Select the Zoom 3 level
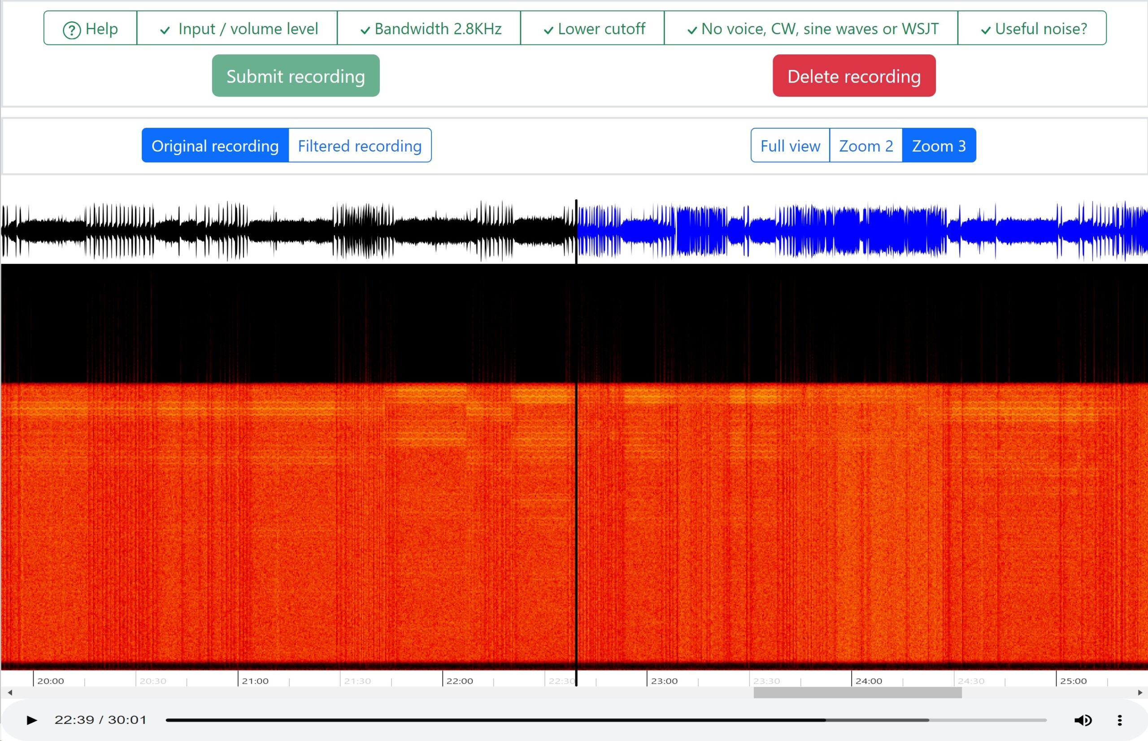The image size is (1148, 741). click(939, 145)
